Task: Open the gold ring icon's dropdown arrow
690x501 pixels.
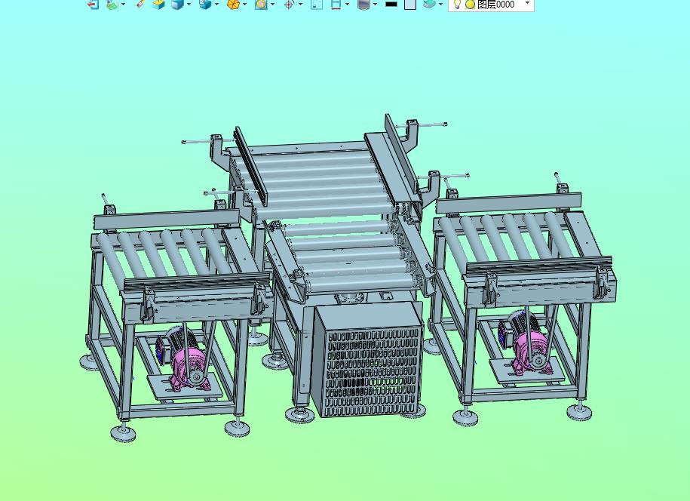Action: tap(272, 5)
